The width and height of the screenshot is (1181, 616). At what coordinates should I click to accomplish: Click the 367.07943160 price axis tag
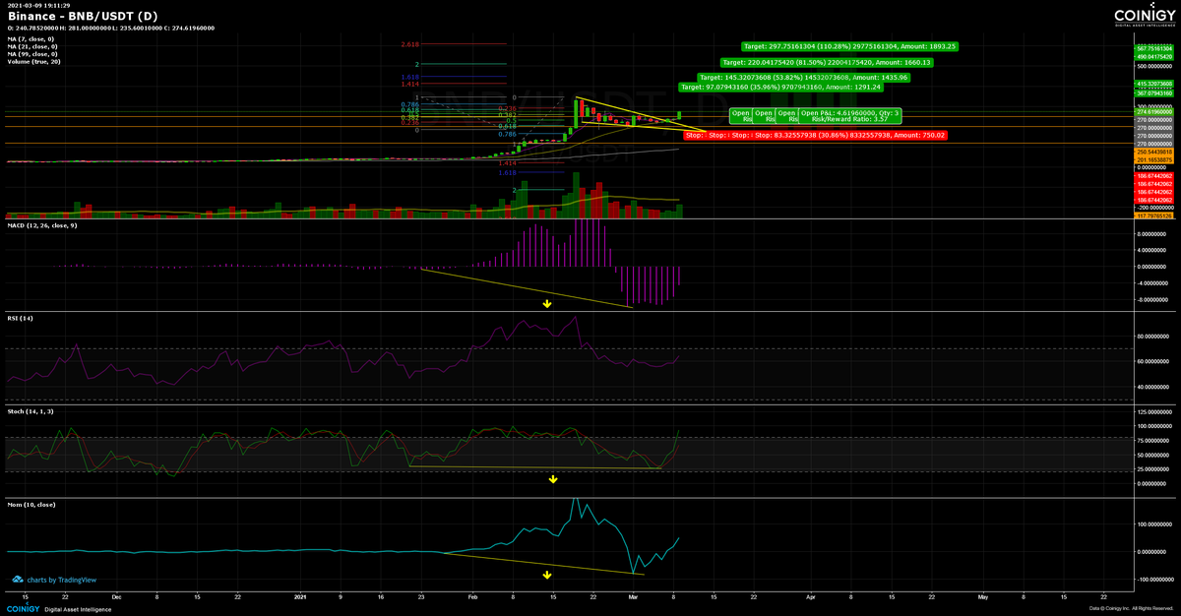(1153, 93)
